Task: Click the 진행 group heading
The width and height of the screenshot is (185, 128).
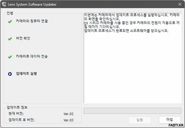Action: (x=10, y=13)
